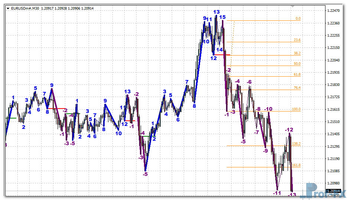Viewport: 347px width, 200px height.
Task: Click the 1.22470 value on price scale
Action: (334, 11)
